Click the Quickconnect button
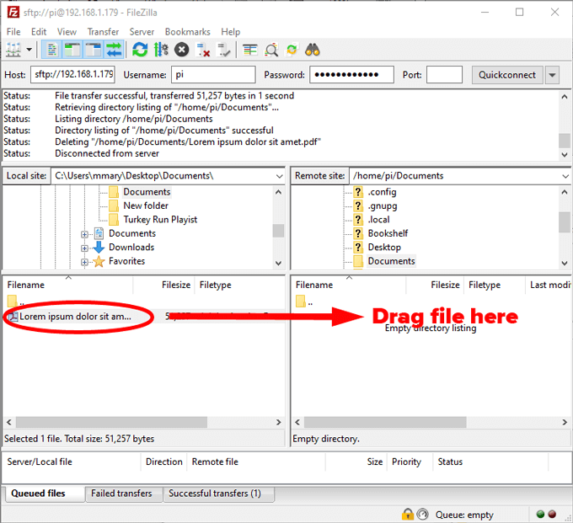Viewport: 573px width, 523px height. click(507, 75)
